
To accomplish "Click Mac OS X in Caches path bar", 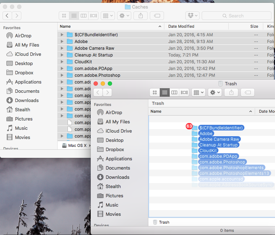I will tap(74, 145).
